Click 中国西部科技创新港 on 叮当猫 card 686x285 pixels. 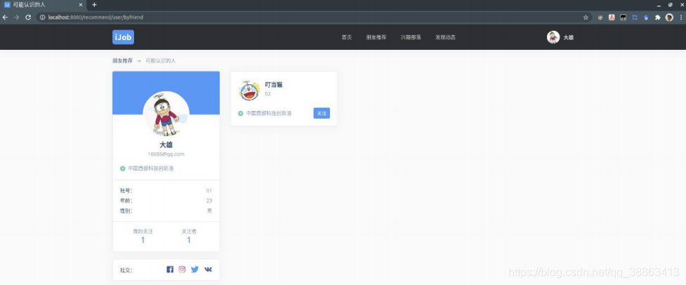pyautogui.click(x=269, y=113)
